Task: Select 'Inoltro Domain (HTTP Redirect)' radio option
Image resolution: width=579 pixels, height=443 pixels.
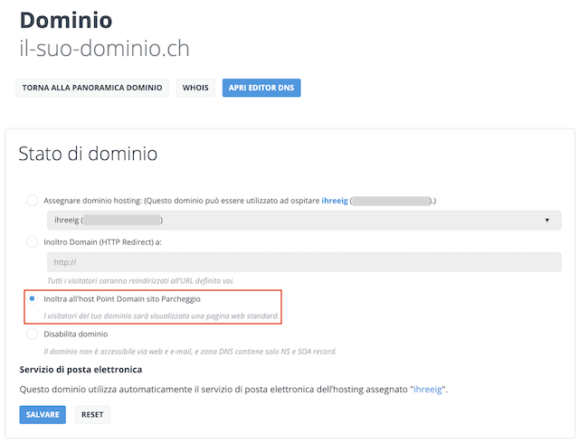Action: [33, 242]
